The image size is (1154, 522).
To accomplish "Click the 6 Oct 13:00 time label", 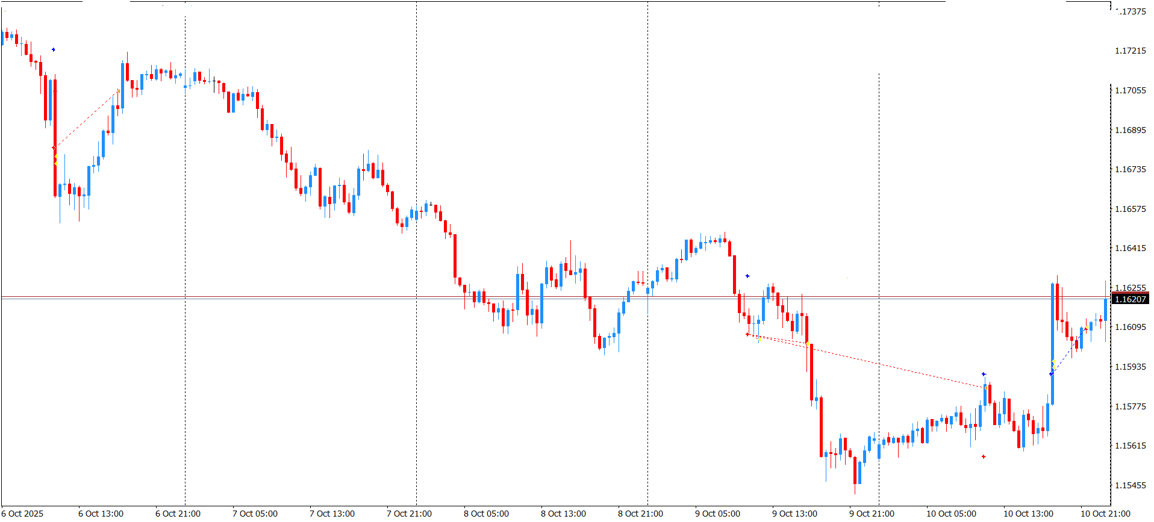I will (101, 514).
